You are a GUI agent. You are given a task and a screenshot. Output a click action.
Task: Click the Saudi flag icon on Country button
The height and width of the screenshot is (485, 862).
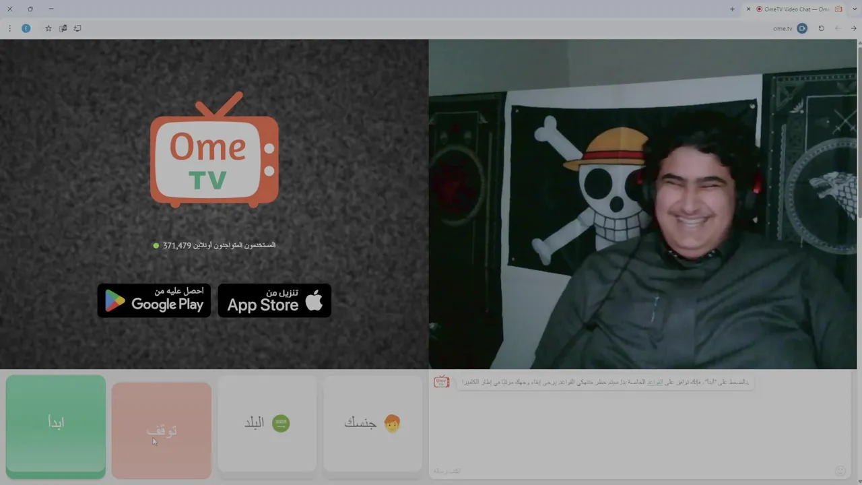[281, 424]
